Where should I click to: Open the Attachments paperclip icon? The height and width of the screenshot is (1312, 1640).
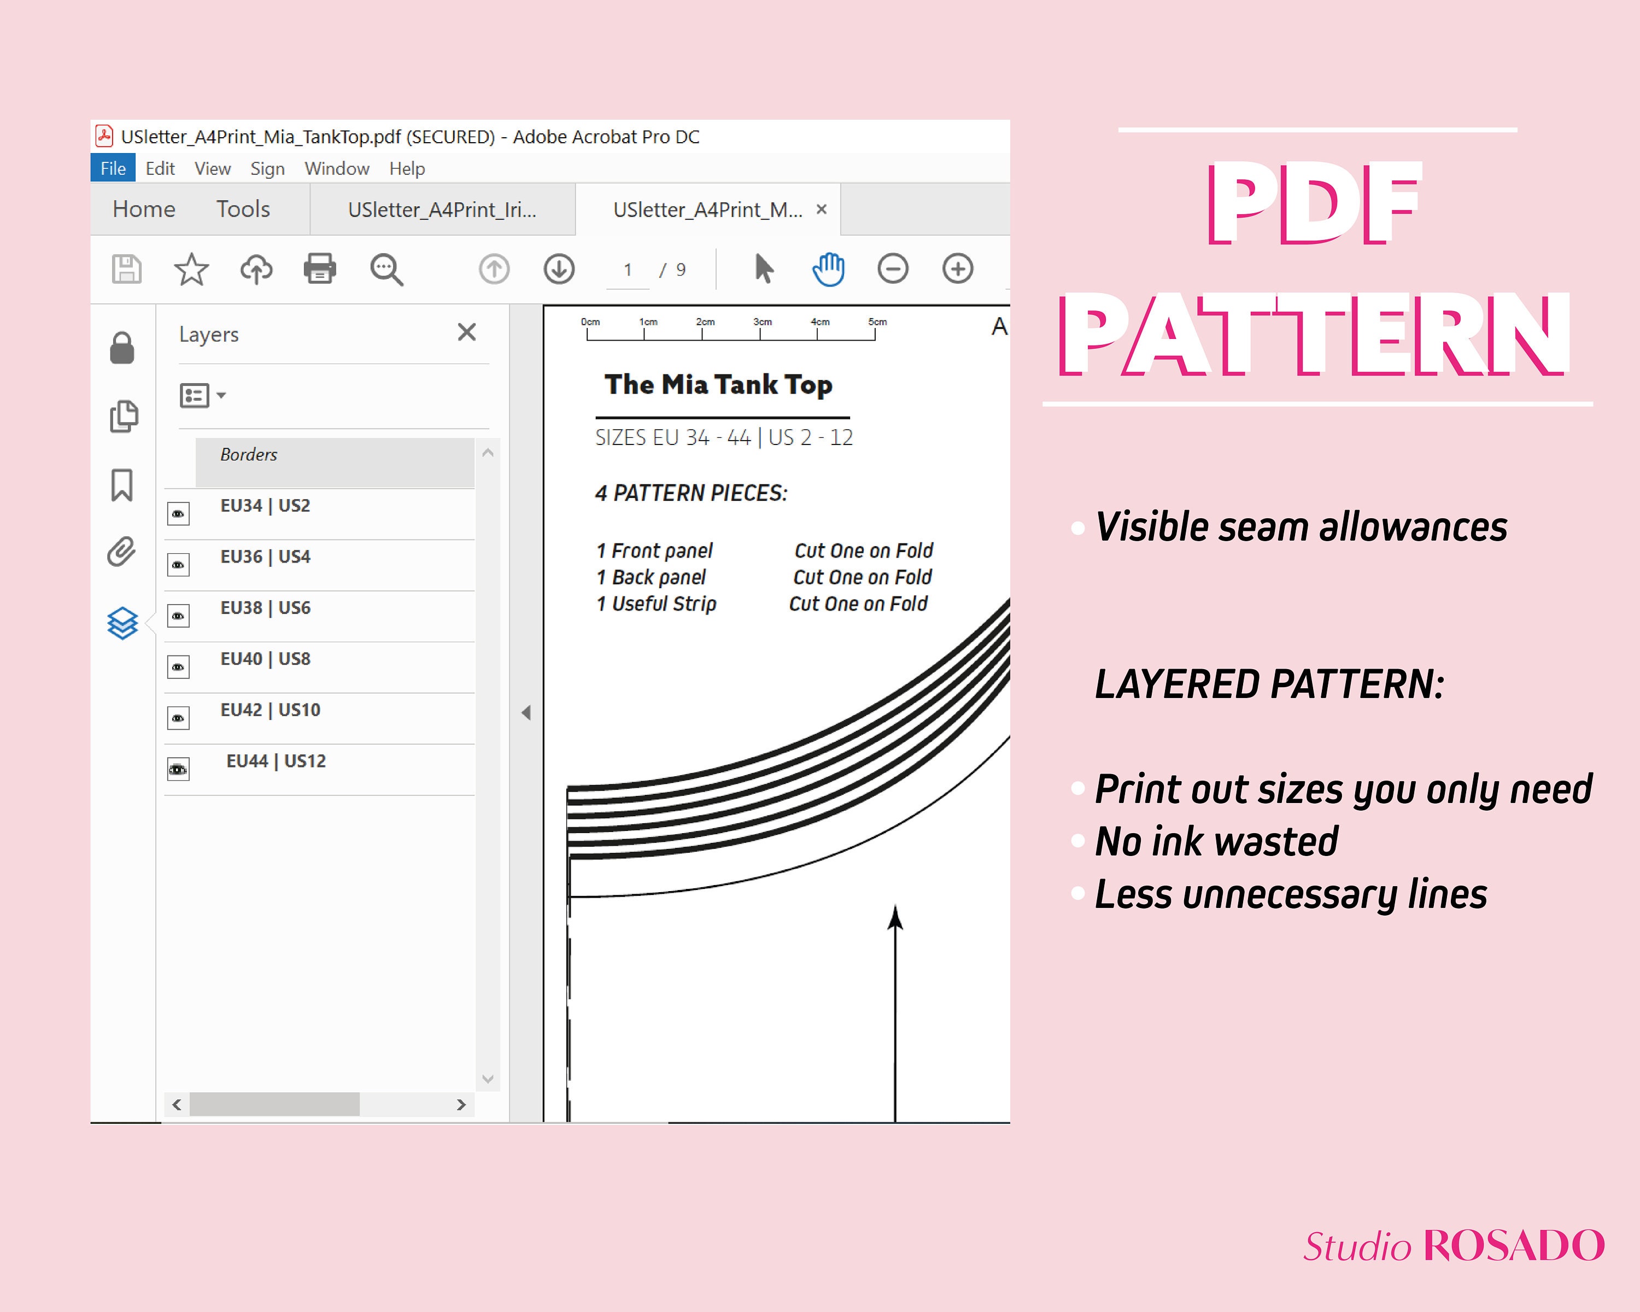(122, 552)
